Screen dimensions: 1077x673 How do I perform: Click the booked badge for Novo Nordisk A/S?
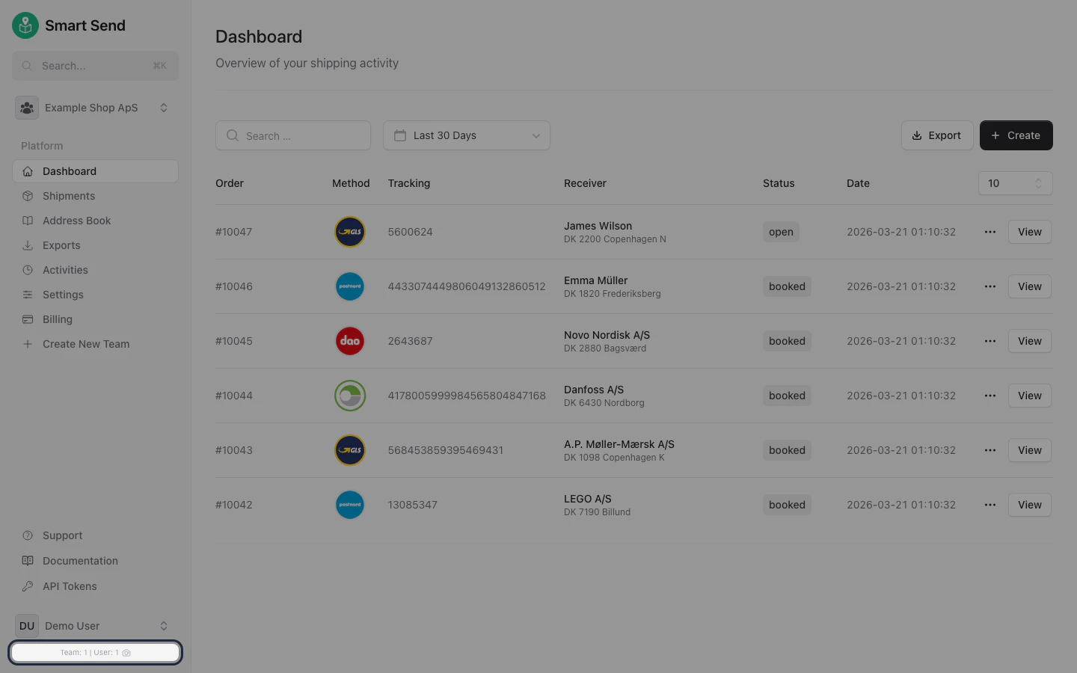coord(787,341)
